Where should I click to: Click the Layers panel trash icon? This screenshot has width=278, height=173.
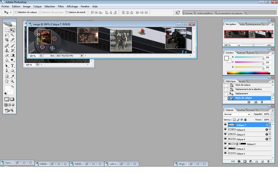click(x=268, y=161)
